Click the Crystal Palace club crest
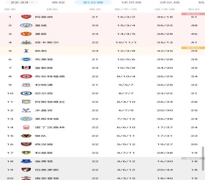205x180 pixels. (26, 110)
